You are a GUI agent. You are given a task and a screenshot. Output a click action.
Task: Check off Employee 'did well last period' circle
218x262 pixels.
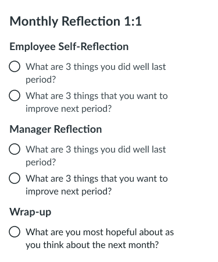click(15, 66)
